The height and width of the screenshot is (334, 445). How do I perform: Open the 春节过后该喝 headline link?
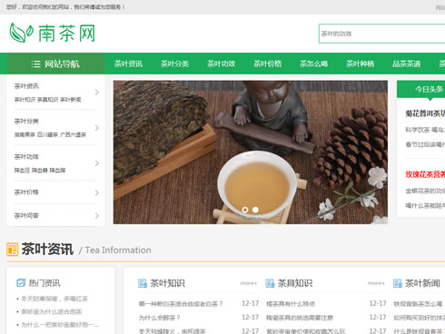coord(425,144)
